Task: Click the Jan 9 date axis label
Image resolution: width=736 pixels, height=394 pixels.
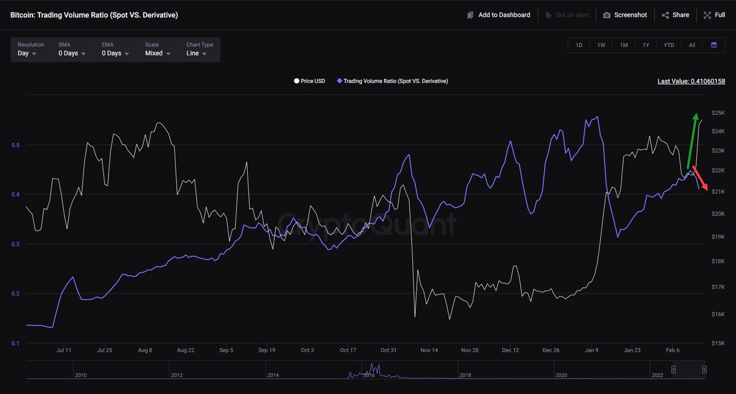Action: coord(592,350)
